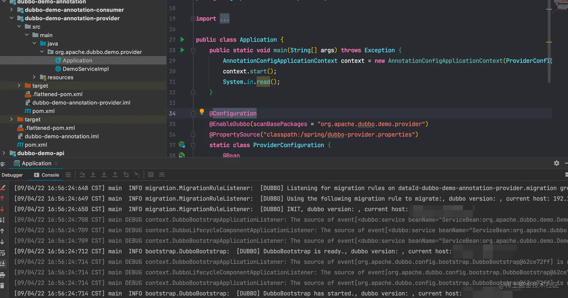
Task: Click the context.start() code line
Action: 250,71
